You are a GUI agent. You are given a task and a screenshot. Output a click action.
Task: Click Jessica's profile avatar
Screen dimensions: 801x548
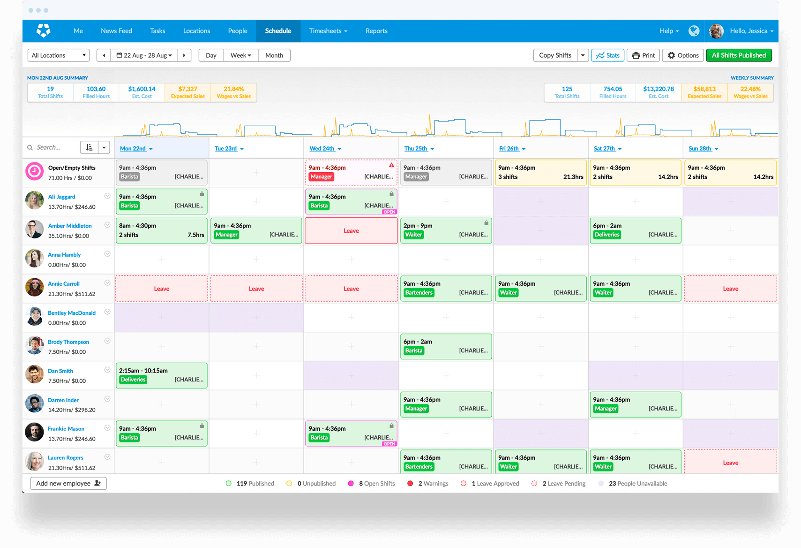(x=716, y=31)
